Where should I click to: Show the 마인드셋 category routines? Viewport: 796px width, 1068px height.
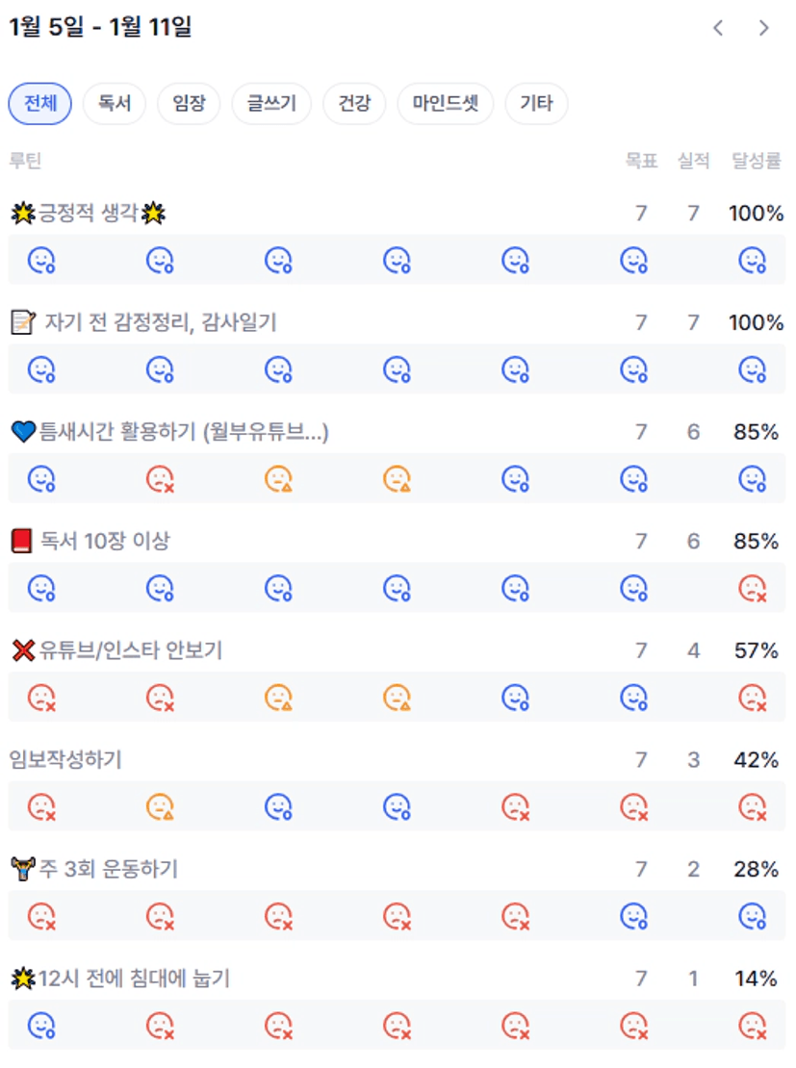445,104
